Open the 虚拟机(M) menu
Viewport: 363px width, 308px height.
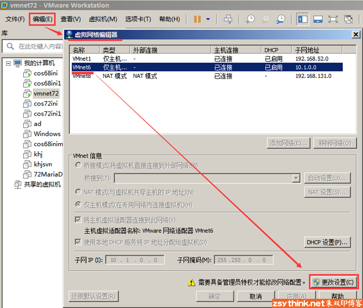tap(103, 19)
